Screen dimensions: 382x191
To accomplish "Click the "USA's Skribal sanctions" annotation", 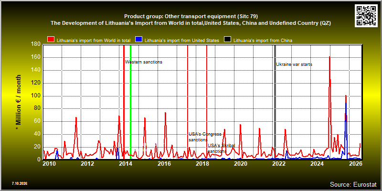I will tap(221, 149).
